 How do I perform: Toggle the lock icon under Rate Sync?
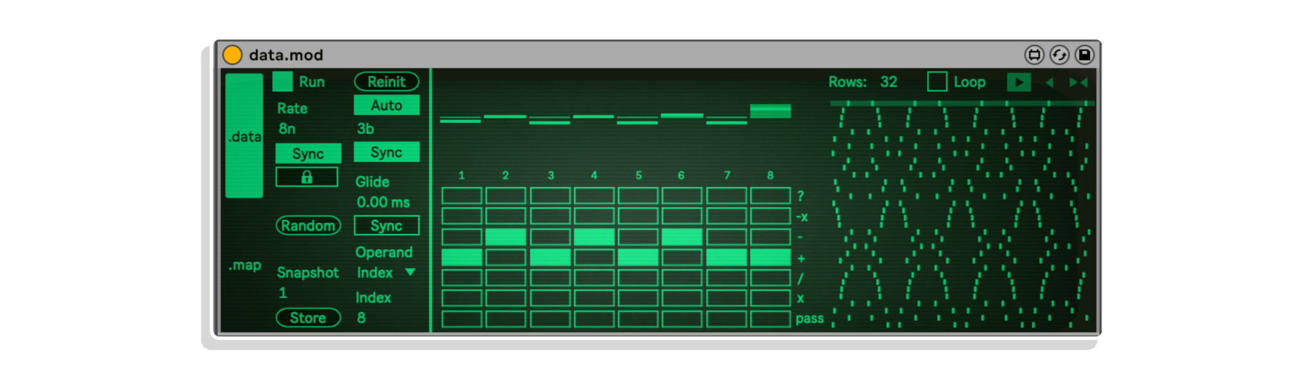point(307,177)
